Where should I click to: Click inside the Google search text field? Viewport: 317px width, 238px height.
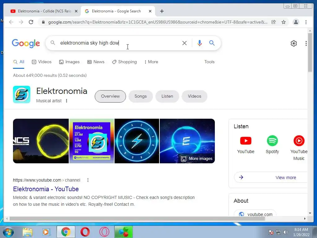click(x=119, y=43)
